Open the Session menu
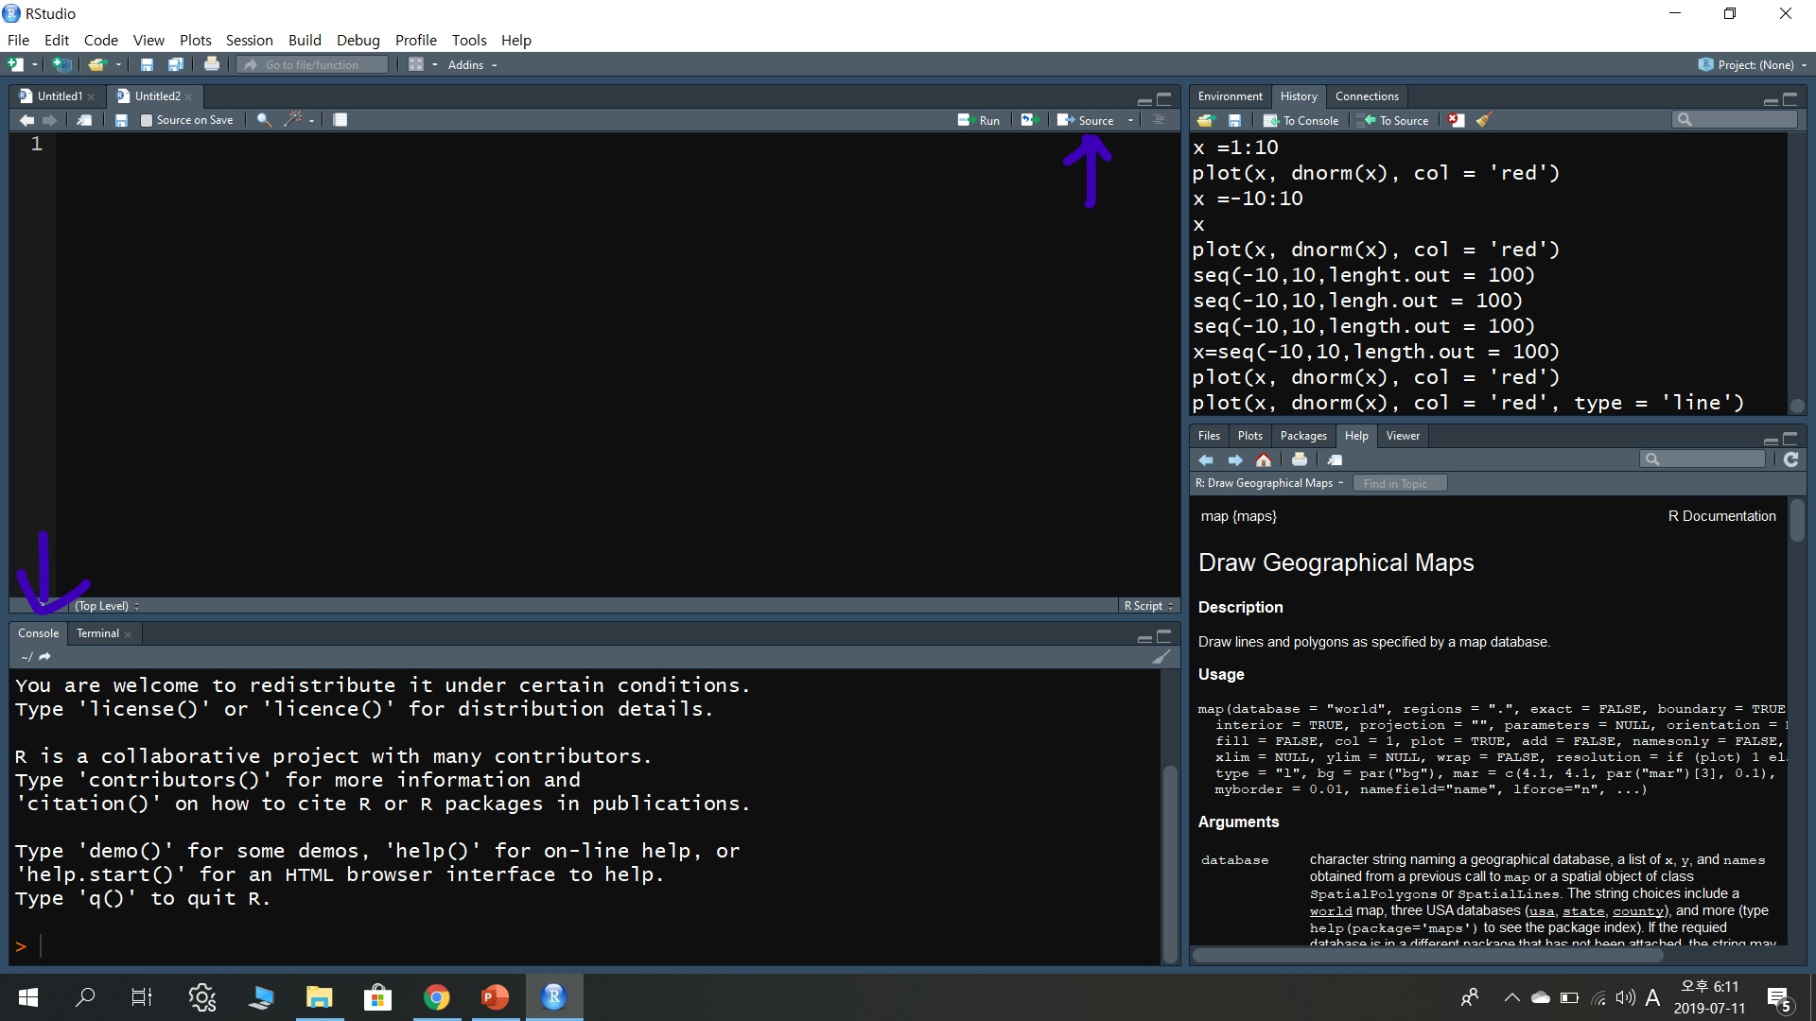The width and height of the screenshot is (1816, 1021). pos(249,40)
